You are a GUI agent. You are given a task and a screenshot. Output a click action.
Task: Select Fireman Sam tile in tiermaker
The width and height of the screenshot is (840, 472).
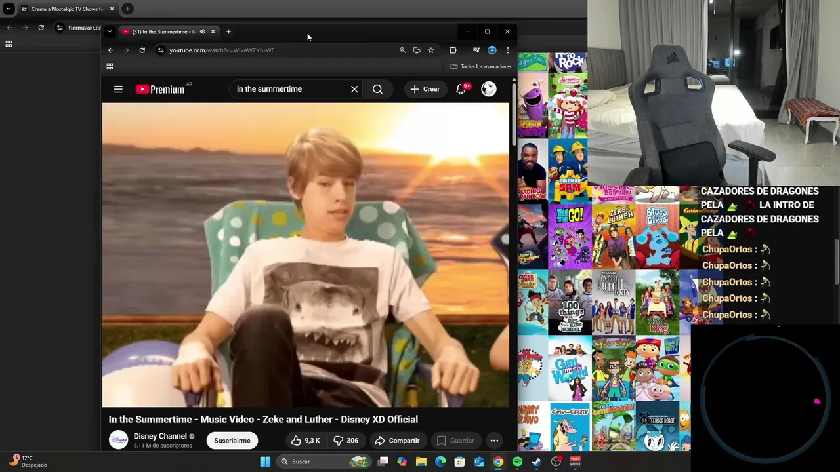tap(568, 170)
